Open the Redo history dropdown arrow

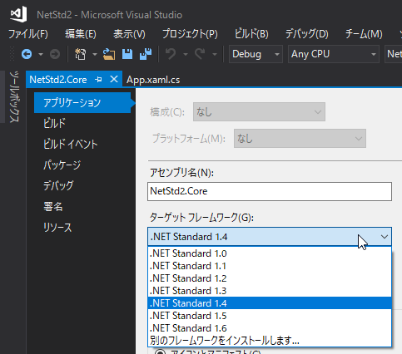(215, 54)
